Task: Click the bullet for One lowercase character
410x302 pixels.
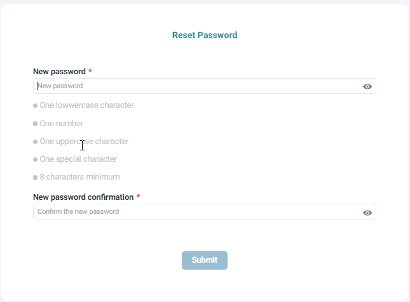Action: (36, 106)
